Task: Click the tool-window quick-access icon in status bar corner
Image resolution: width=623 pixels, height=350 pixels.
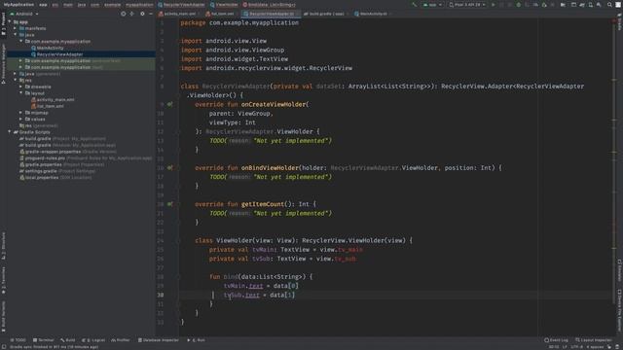Action: (x=5, y=347)
